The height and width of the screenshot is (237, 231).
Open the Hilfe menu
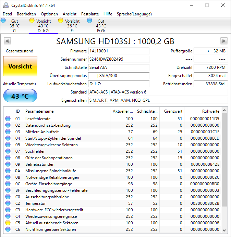click(x=108, y=14)
